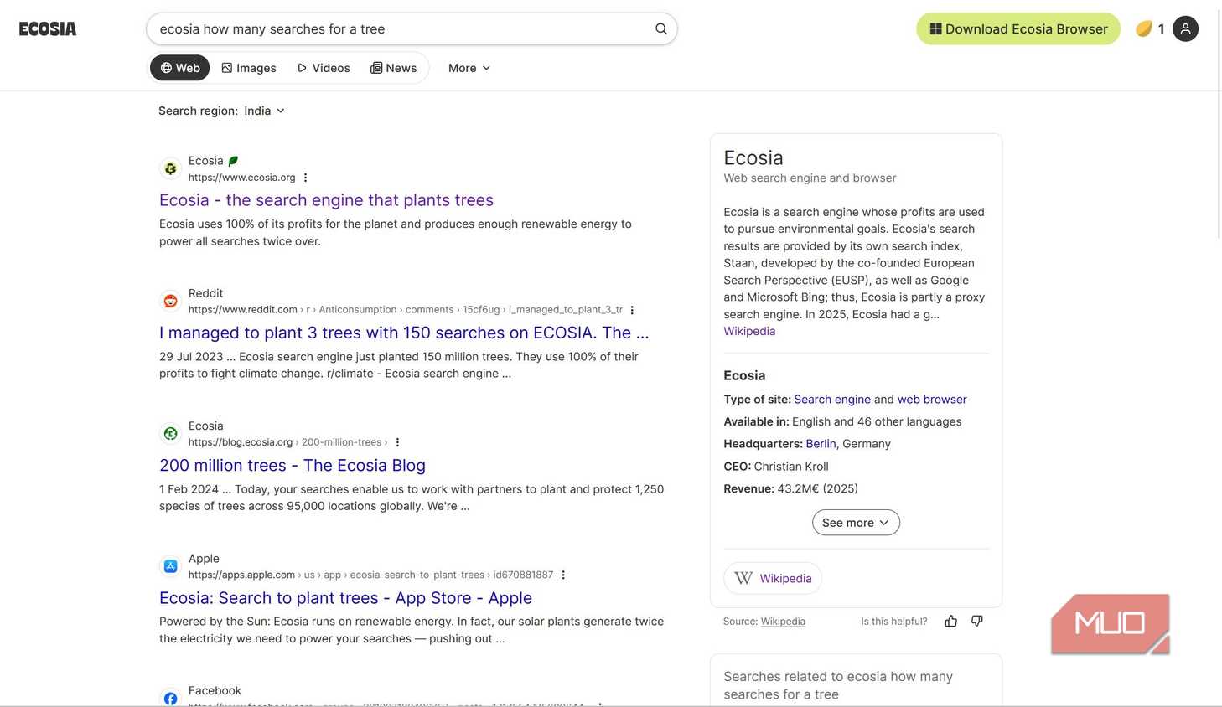Click the reddit.com URL breadcrumb
Screen dimensions: 1222x707
point(406,310)
